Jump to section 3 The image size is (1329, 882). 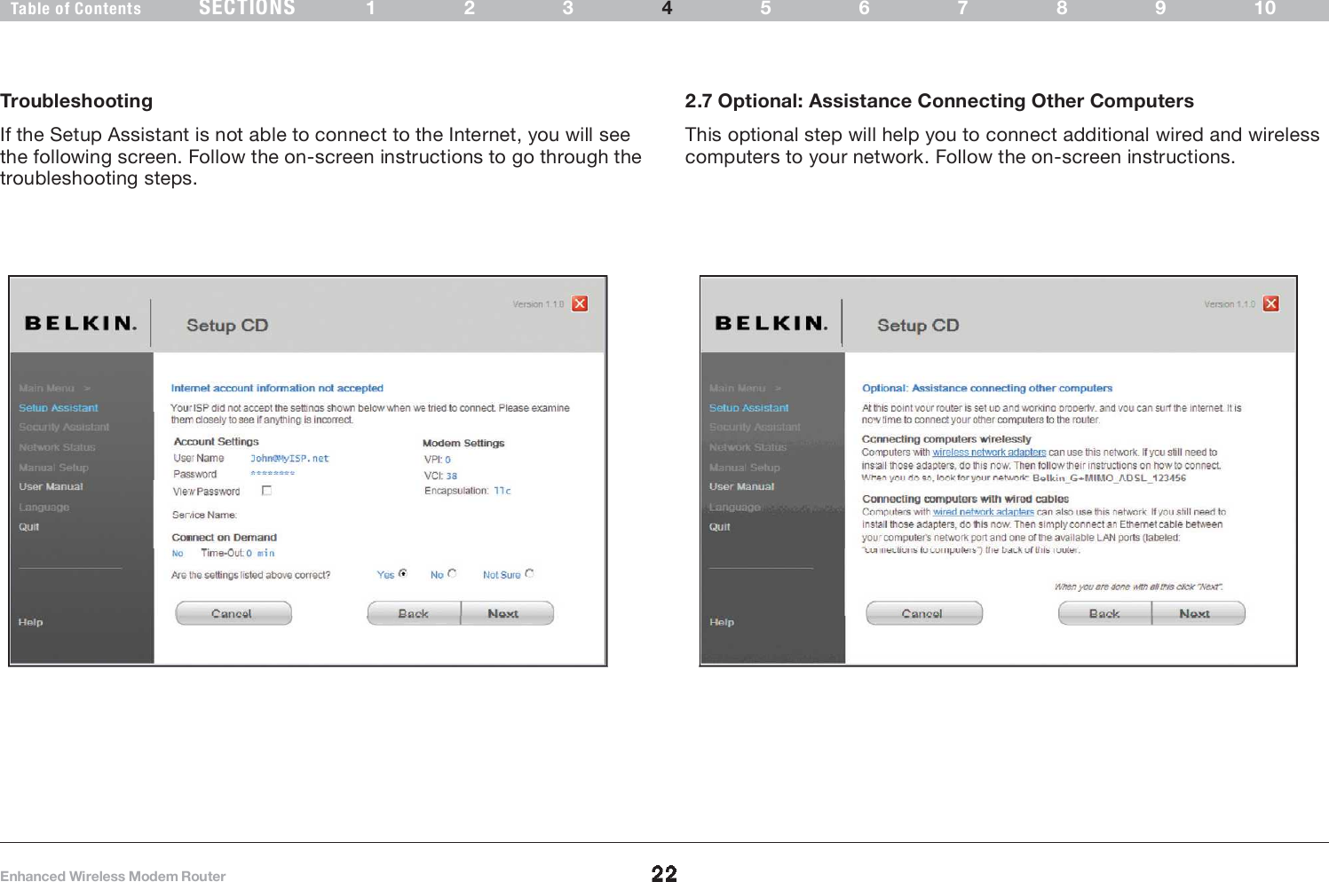568,9
